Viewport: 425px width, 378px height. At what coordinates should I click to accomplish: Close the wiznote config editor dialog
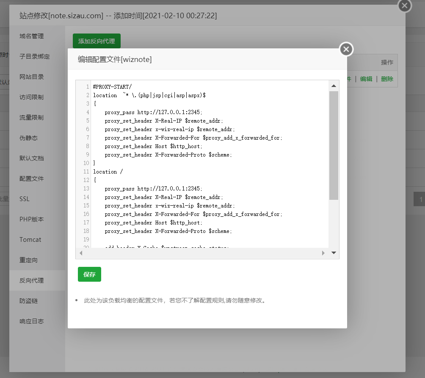(346, 50)
